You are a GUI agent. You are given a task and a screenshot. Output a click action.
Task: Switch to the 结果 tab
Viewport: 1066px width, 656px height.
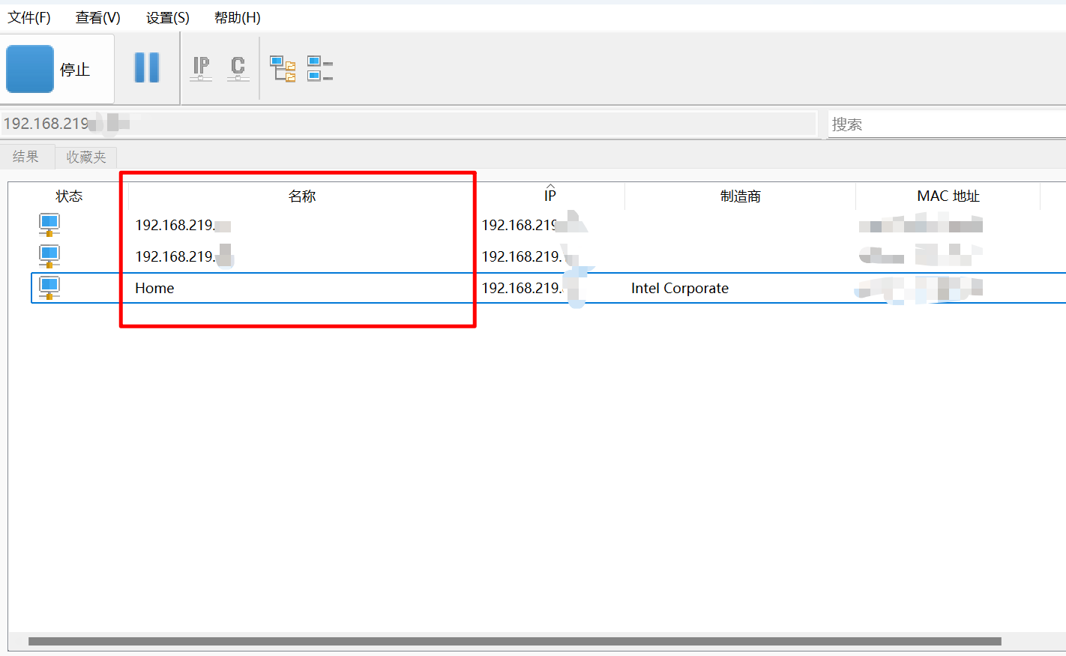tap(25, 157)
